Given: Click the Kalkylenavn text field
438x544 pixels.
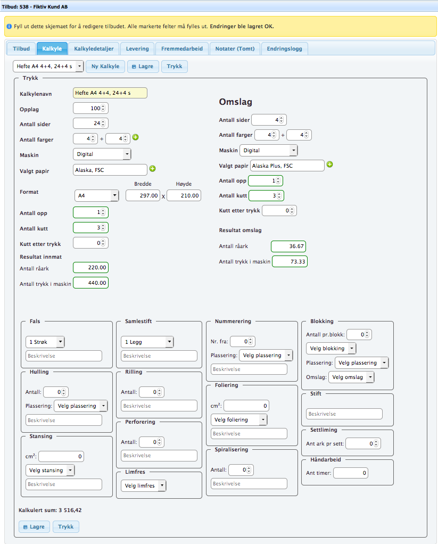Looking at the screenshot, I should [110, 93].
